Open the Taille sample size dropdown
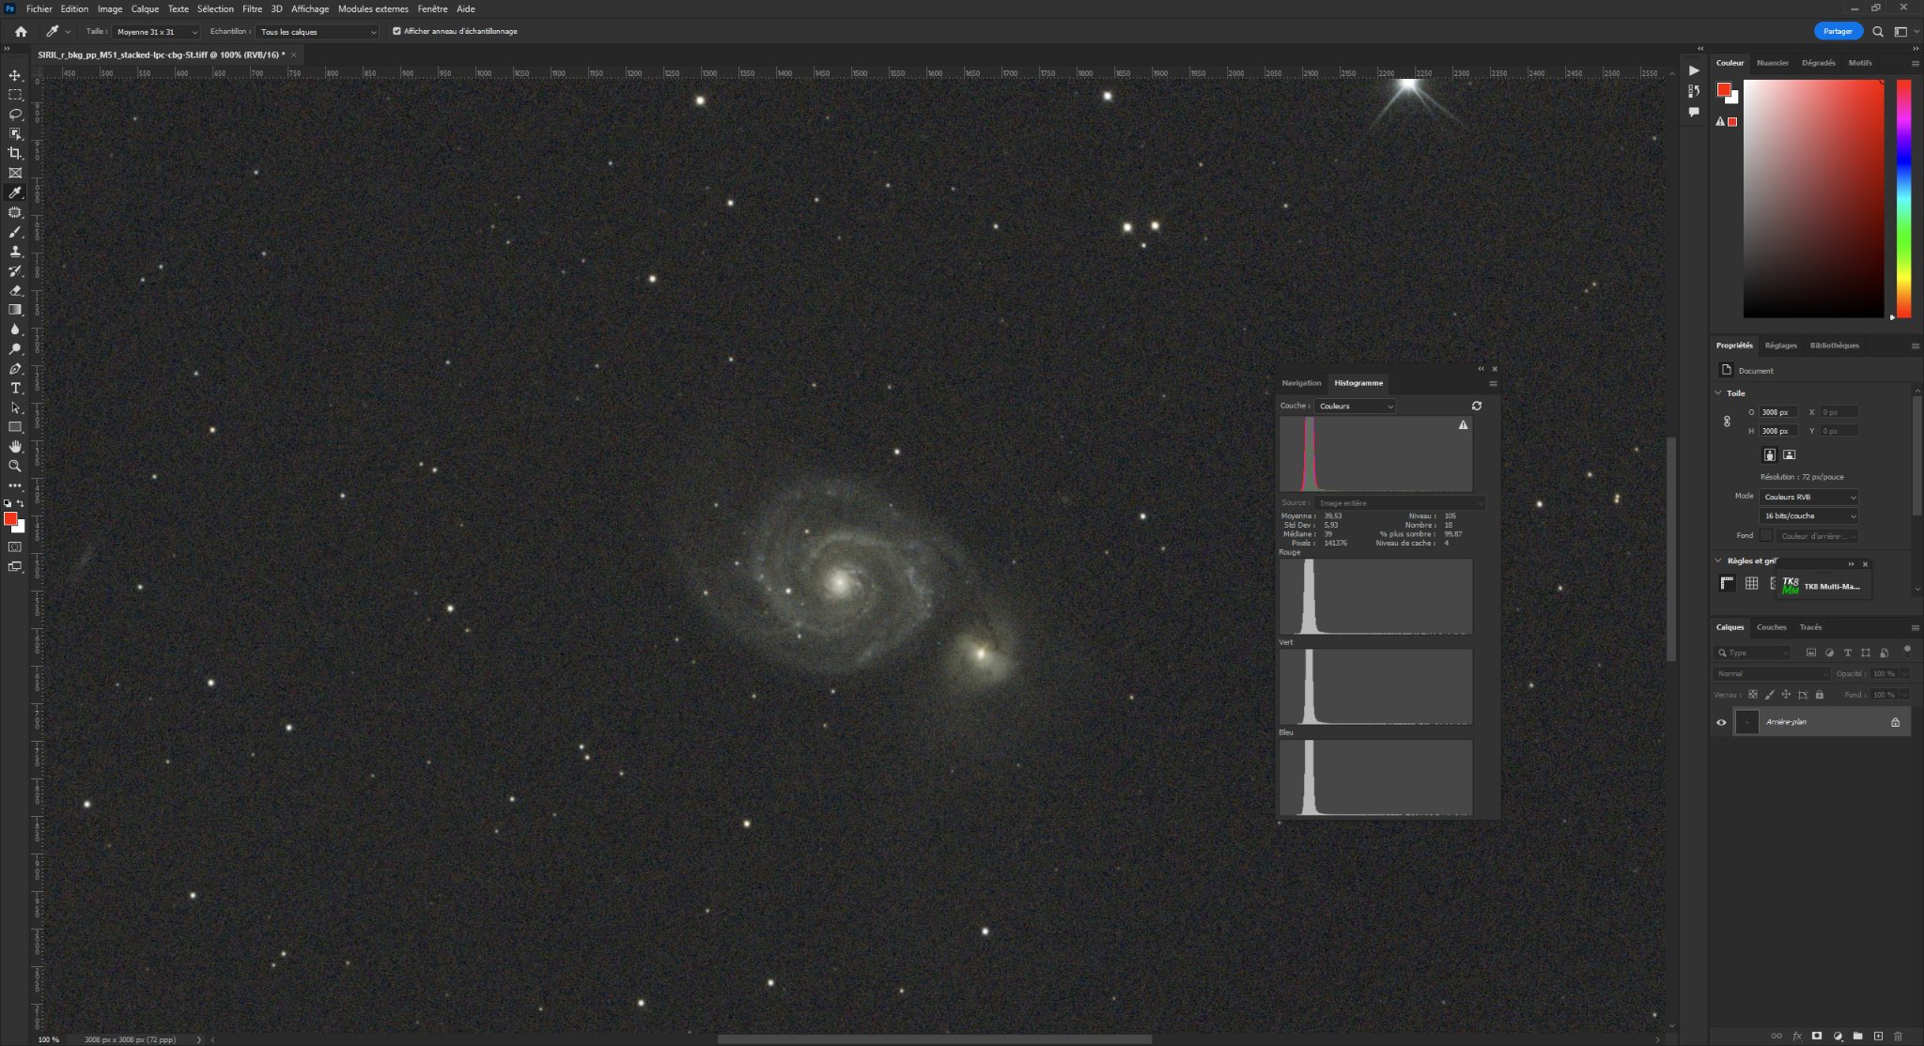 tap(156, 32)
